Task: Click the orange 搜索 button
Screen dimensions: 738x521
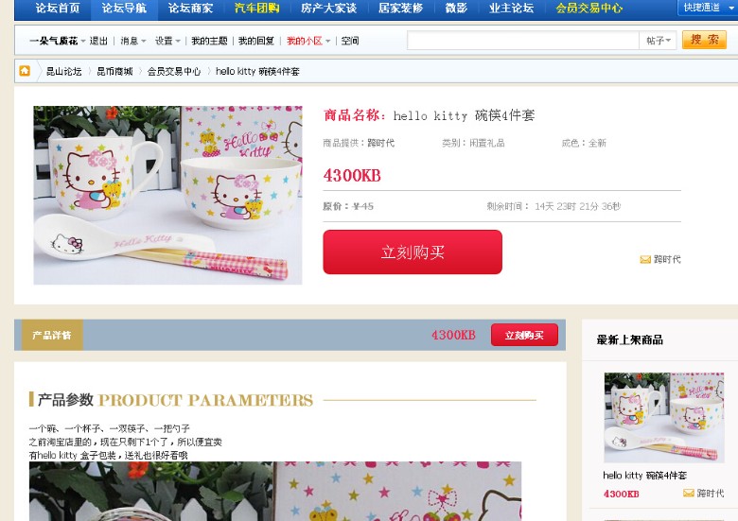Action: coord(704,40)
